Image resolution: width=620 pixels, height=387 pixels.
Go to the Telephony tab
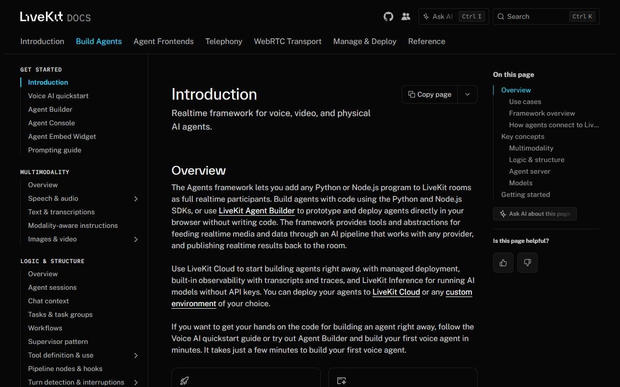[x=224, y=41]
